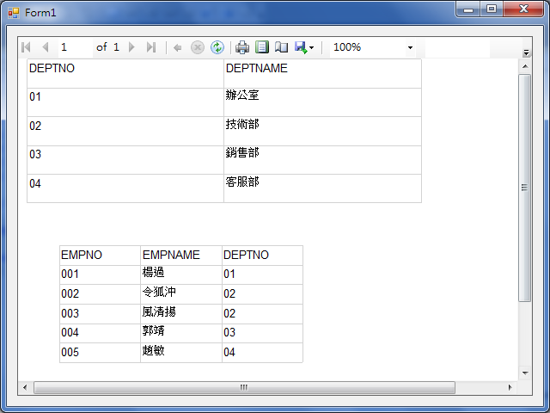The image size is (550, 413).
Task: Select department cell 客服部
Action: click(x=322, y=188)
